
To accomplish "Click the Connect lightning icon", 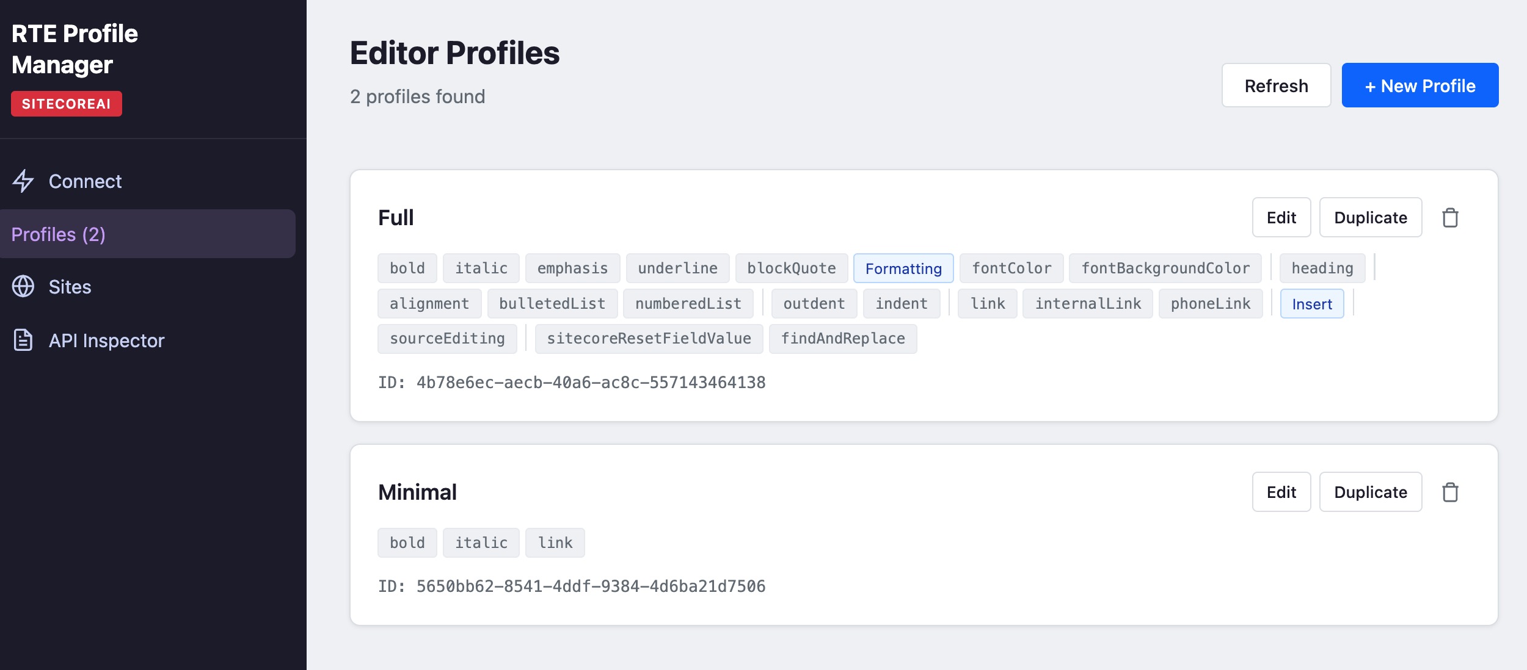I will coord(23,181).
